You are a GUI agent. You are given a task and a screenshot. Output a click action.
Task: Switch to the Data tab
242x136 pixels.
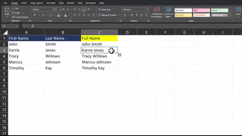61,3
